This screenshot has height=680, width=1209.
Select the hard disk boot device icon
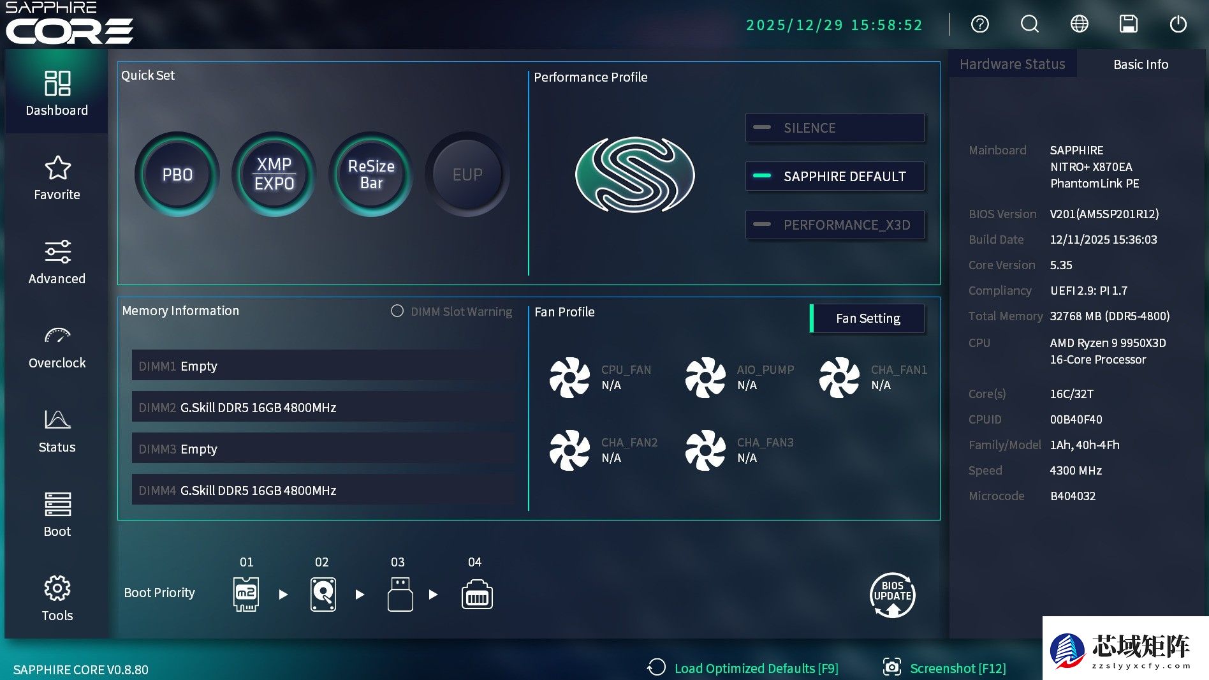click(323, 595)
